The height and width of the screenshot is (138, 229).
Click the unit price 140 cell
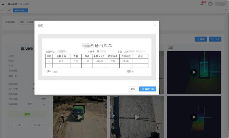point(87,61)
